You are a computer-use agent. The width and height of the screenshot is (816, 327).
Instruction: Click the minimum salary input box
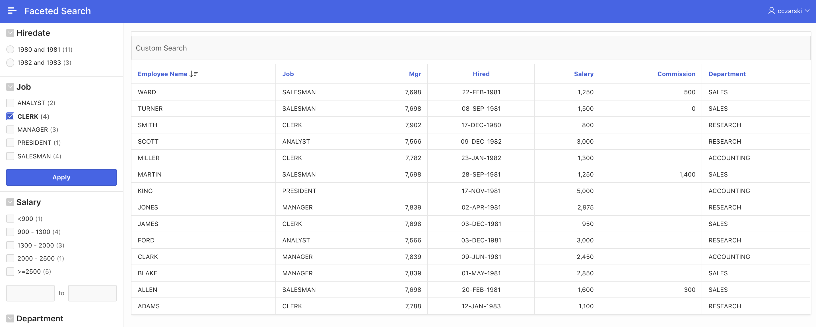(30, 293)
